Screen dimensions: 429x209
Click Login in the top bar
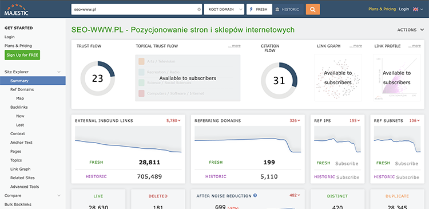click(x=404, y=9)
